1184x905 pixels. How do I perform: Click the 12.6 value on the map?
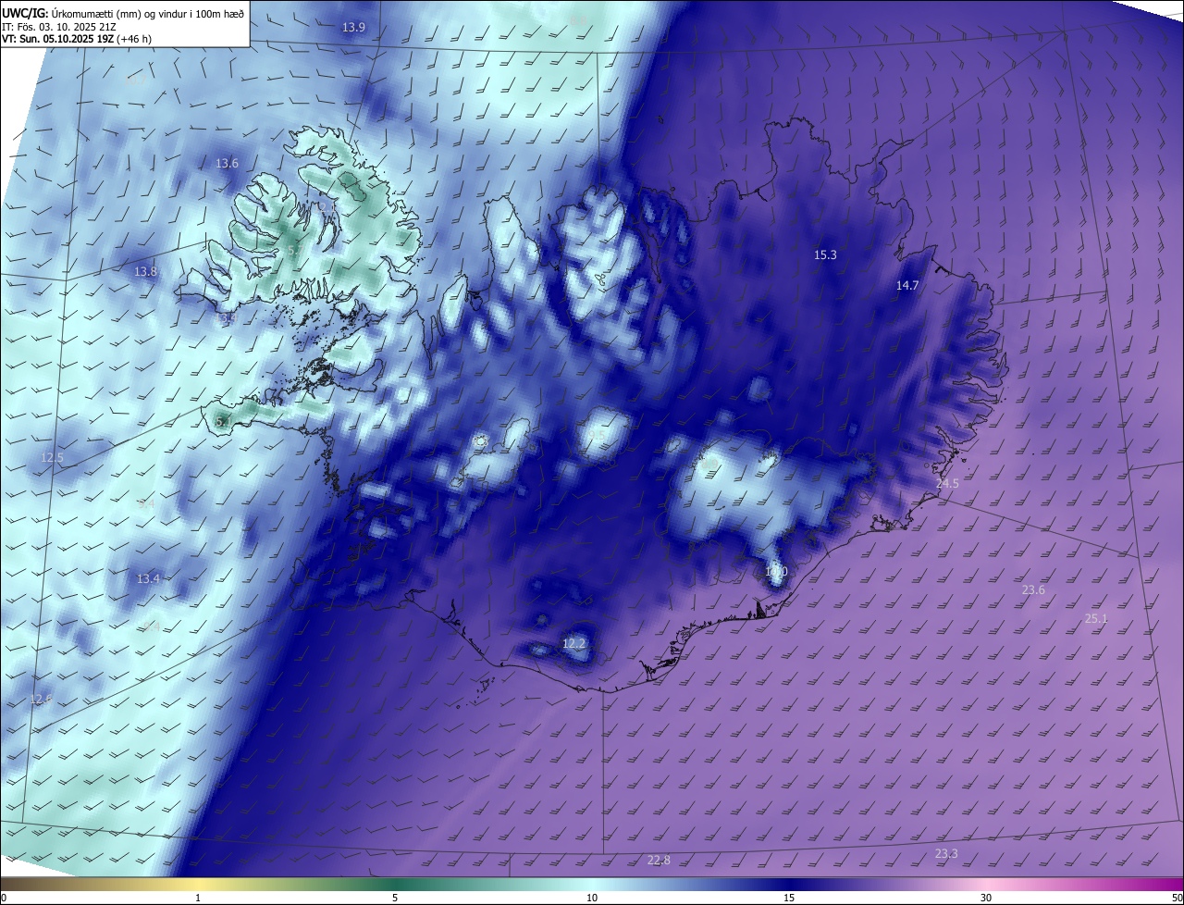click(41, 699)
